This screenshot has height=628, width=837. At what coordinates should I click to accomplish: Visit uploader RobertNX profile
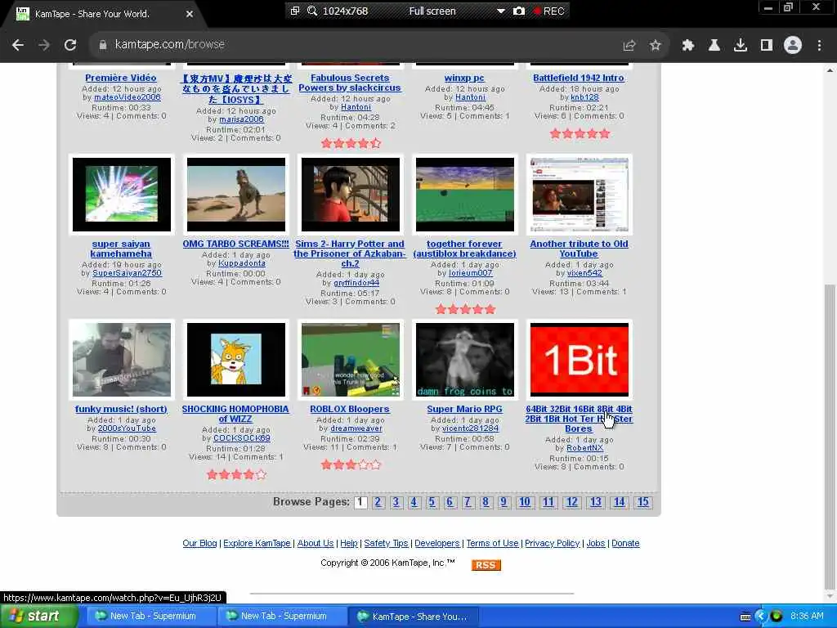click(x=584, y=449)
